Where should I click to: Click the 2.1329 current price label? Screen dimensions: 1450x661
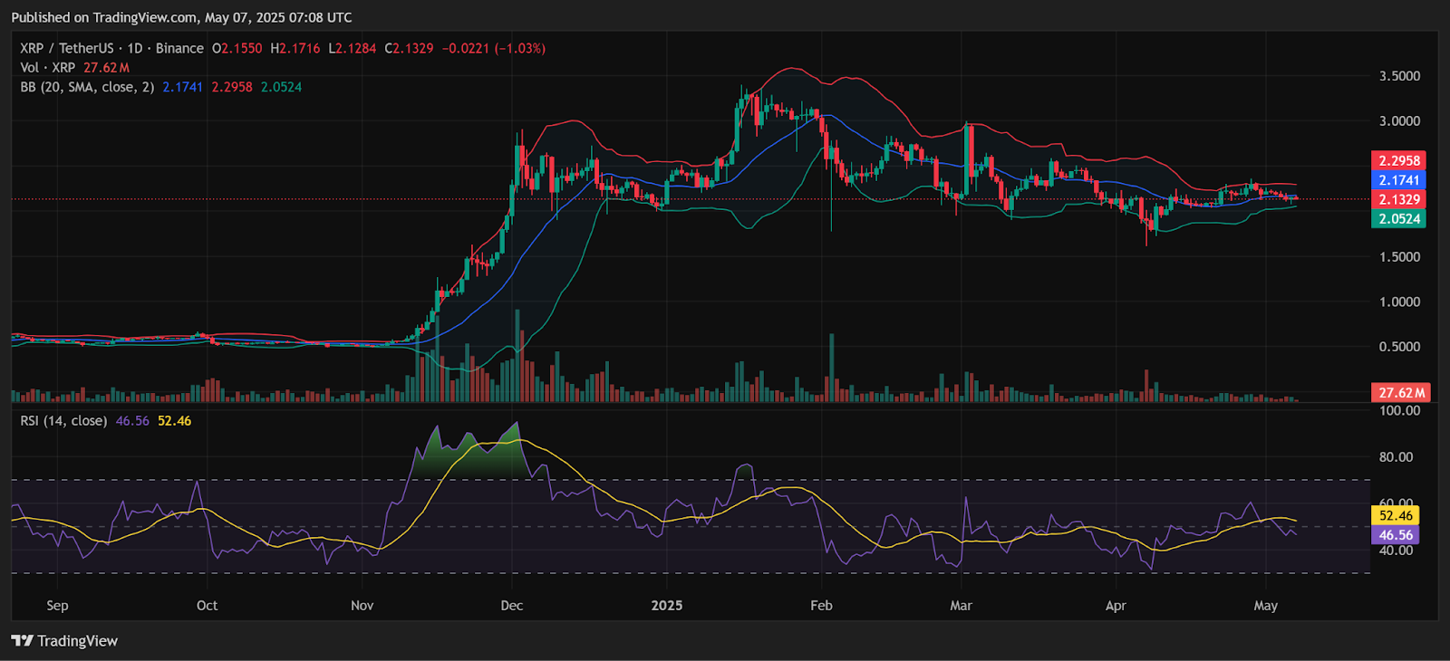pyautogui.click(x=1398, y=199)
